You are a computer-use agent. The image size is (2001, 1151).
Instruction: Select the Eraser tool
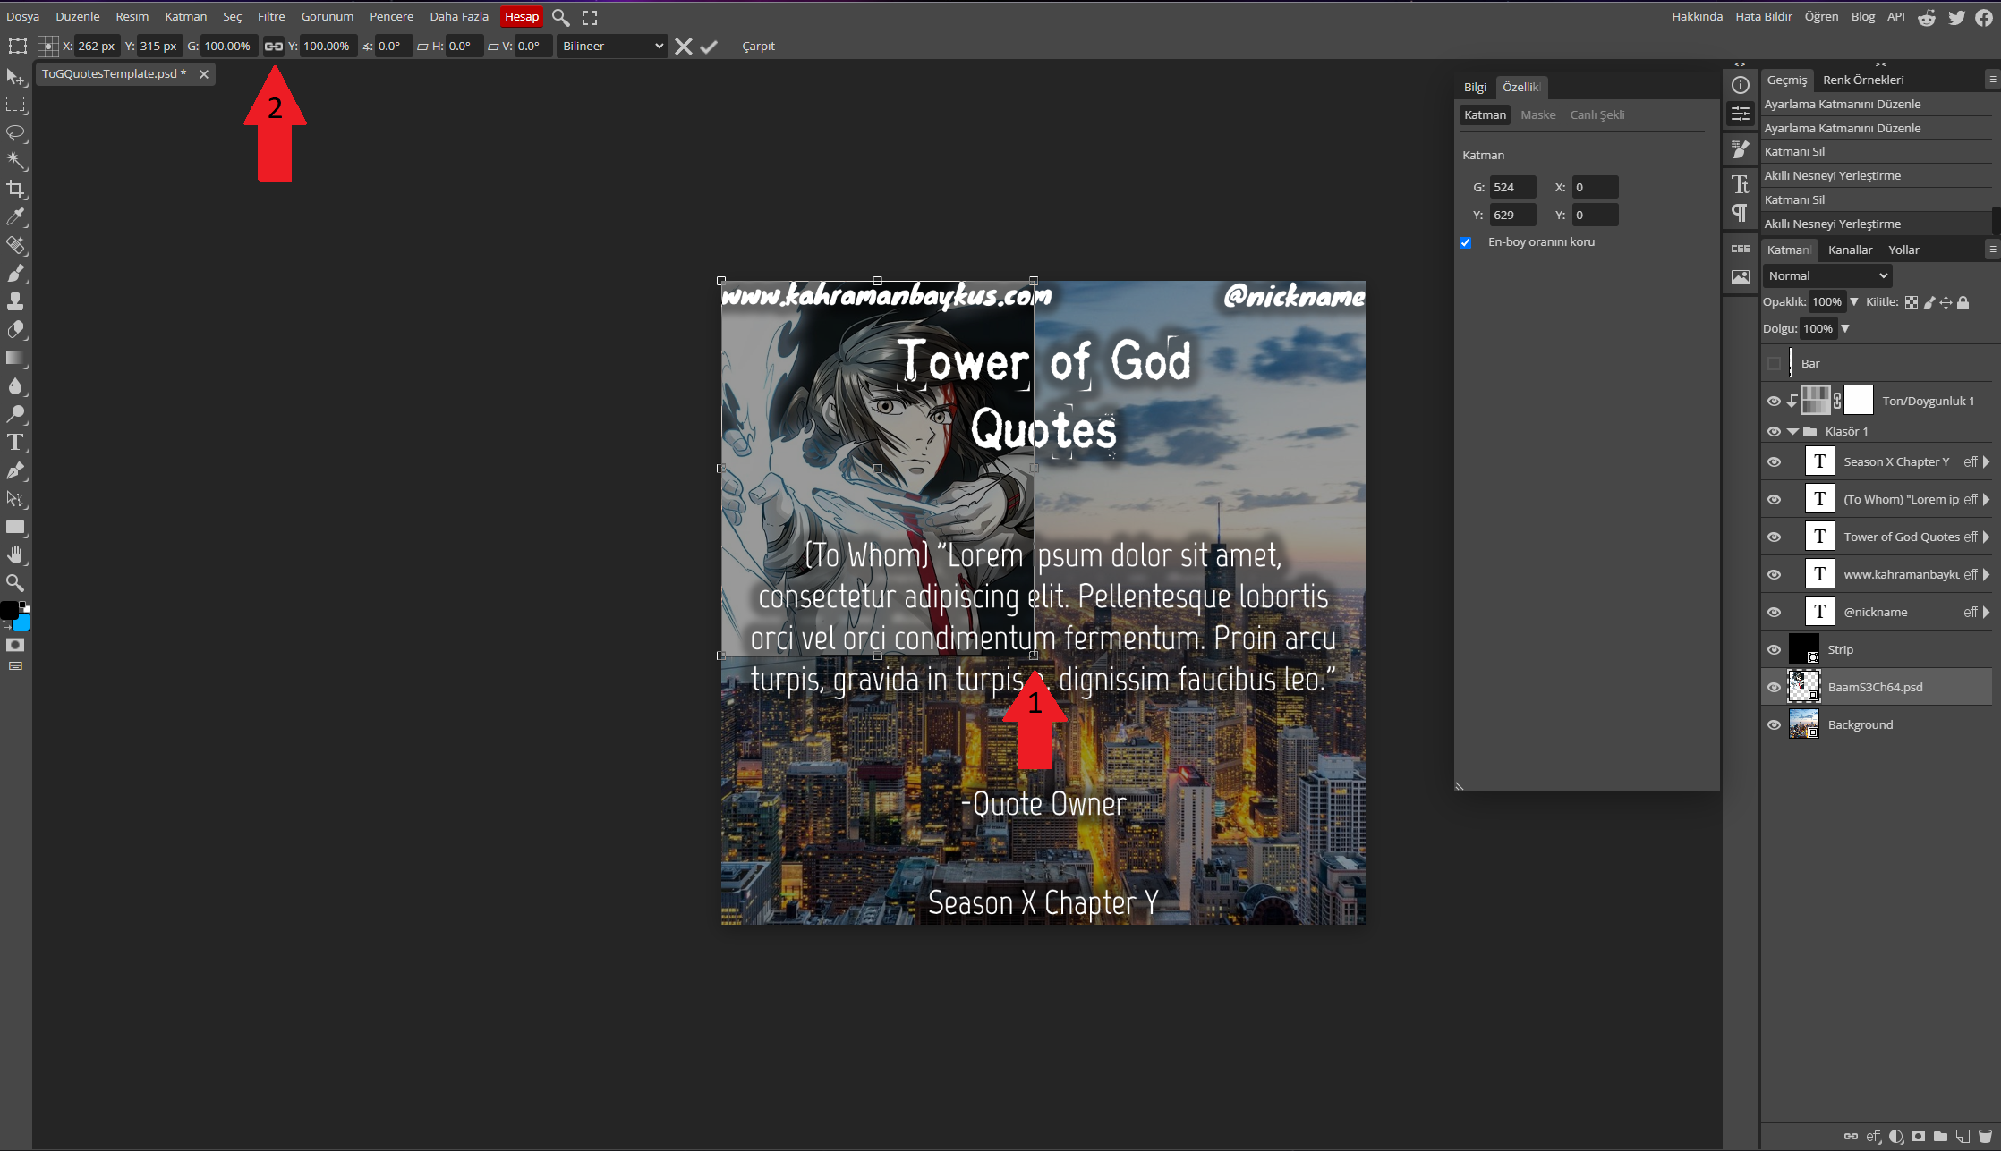[x=15, y=329]
